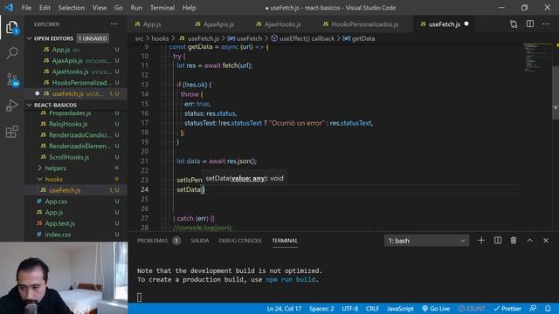This screenshot has width=559, height=314.
Task: Open ScrollHooks.js in file tree
Action: point(76,157)
